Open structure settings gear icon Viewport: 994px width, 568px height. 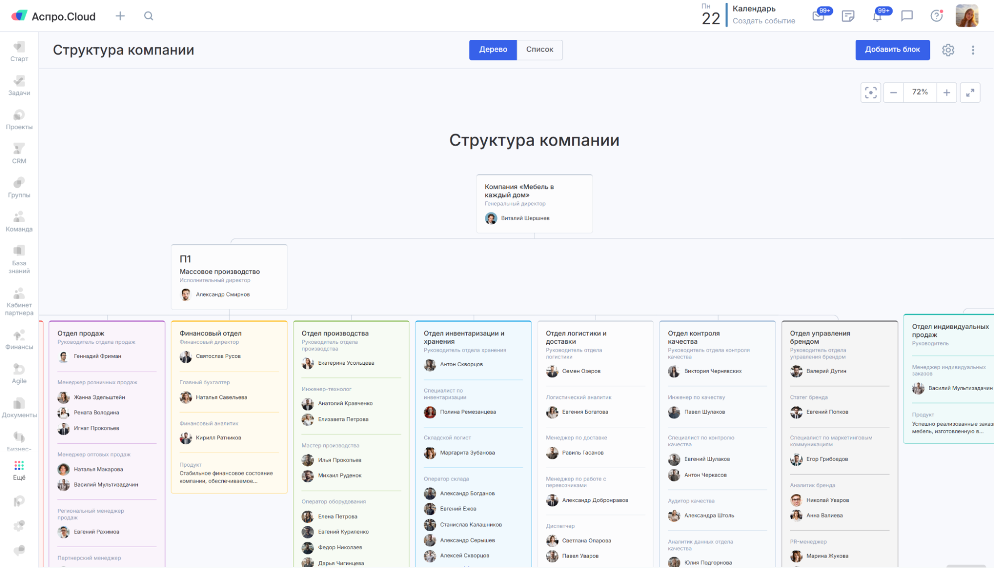[x=948, y=50]
